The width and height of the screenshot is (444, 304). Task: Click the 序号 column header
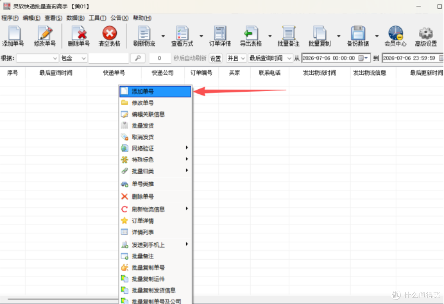(x=12, y=73)
